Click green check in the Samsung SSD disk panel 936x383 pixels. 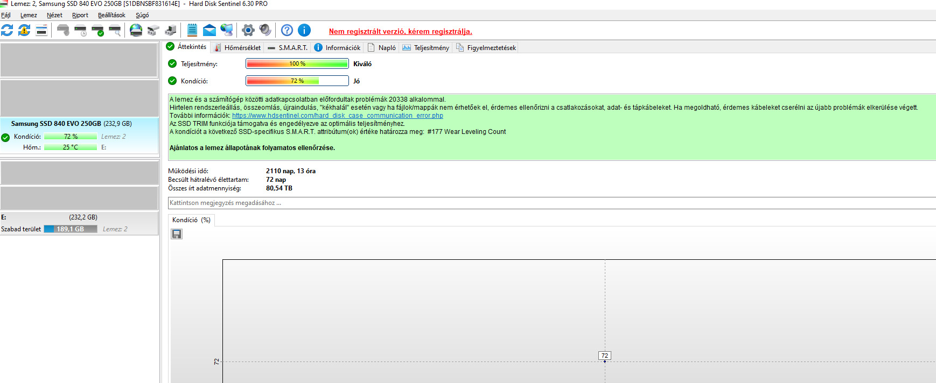[5, 138]
